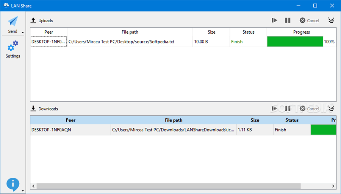The width and height of the screenshot is (341, 194).
Task: Sort downloads by Status column header
Action: click(292, 120)
